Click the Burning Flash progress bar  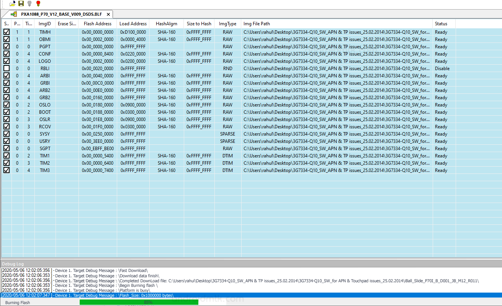click(139, 302)
